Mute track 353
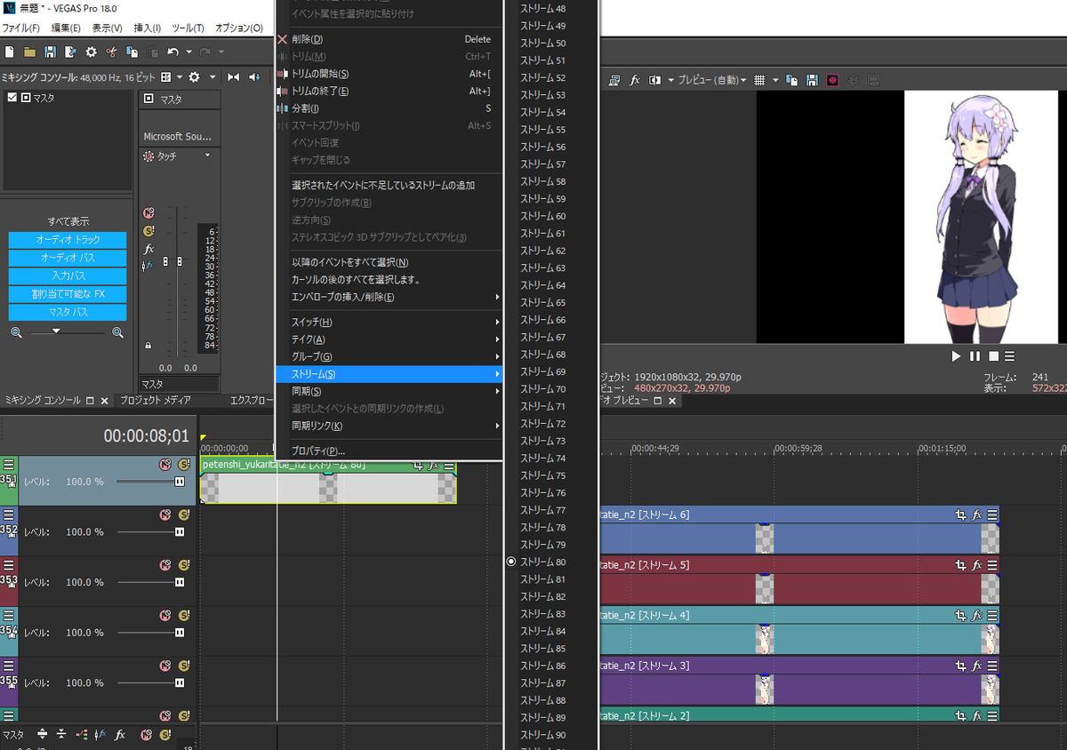The height and width of the screenshot is (750, 1067). coord(164,565)
